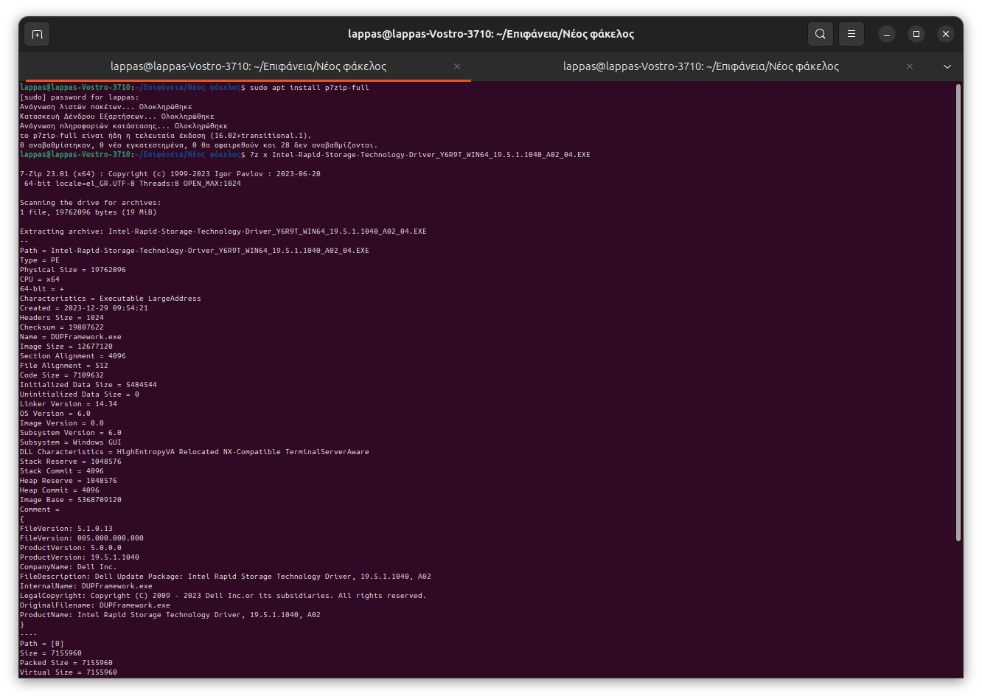Maximize the terminal window
Image resolution: width=982 pixels, height=699 pixels.
pos(916,34)
